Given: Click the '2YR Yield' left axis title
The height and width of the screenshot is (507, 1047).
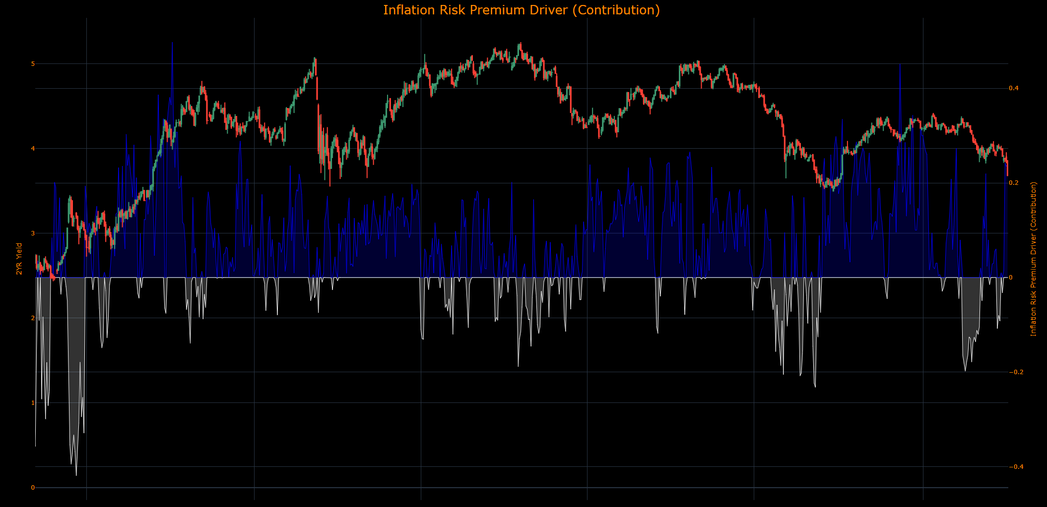Looking at the screenshot, I should [19, 259].
